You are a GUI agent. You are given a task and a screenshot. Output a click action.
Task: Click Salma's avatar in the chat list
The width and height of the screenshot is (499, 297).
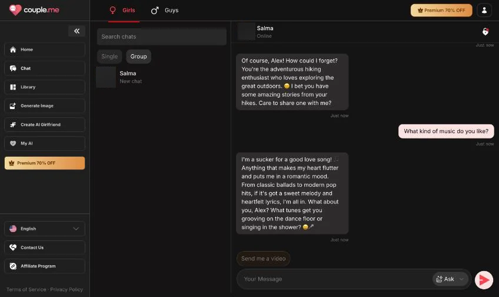point(106,77)
